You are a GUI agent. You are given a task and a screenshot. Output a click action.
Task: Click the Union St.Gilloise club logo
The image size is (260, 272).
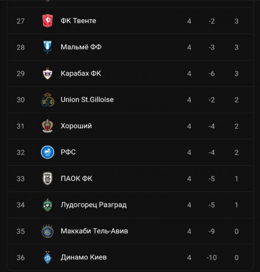(x=47, y=100)
